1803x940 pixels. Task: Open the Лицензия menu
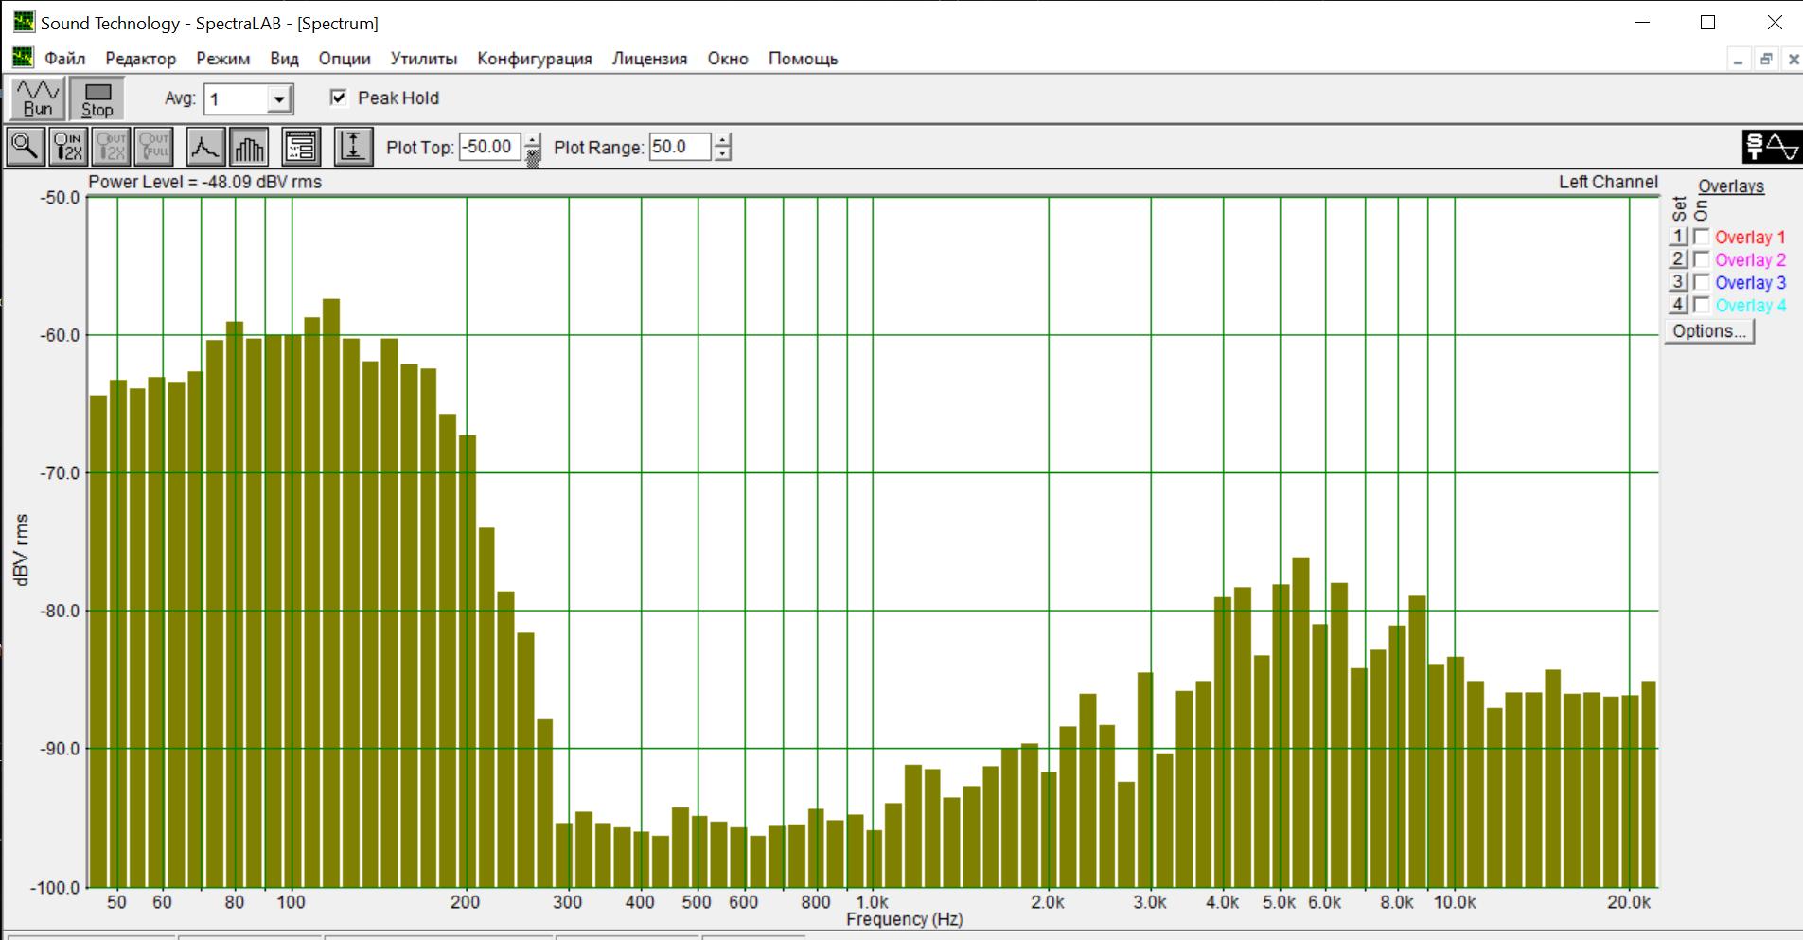[650, 59]
